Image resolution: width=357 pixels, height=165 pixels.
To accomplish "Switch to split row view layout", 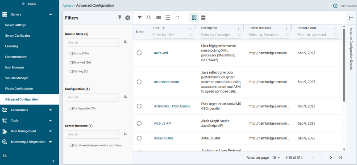I will (x=203, y=17).
